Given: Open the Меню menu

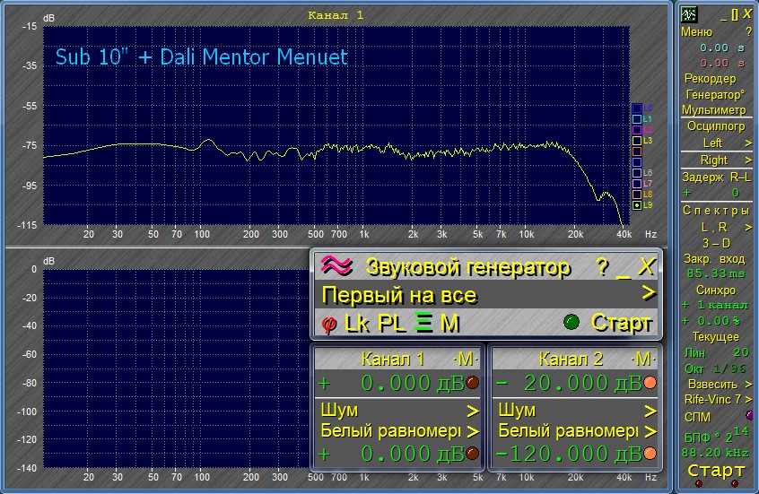Looking at the screenshot, I should 696,32.
